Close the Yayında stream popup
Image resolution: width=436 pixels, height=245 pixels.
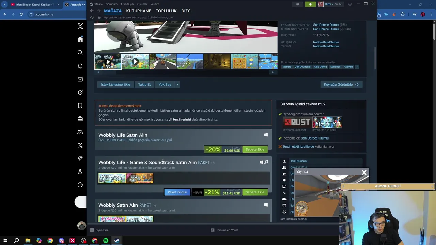pyautogui.click(x=364, y=173)
